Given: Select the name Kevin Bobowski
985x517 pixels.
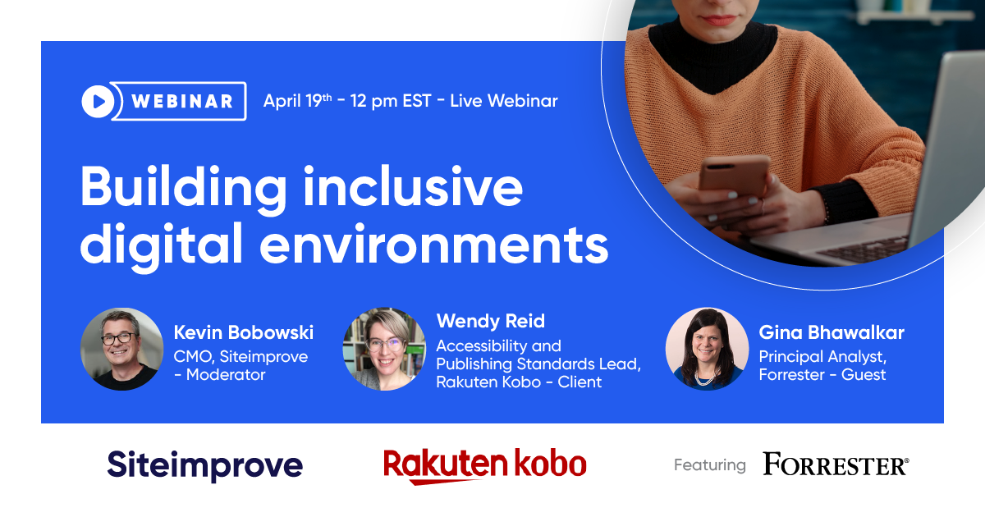Looking at the screenshot, I should pos(245,333).
